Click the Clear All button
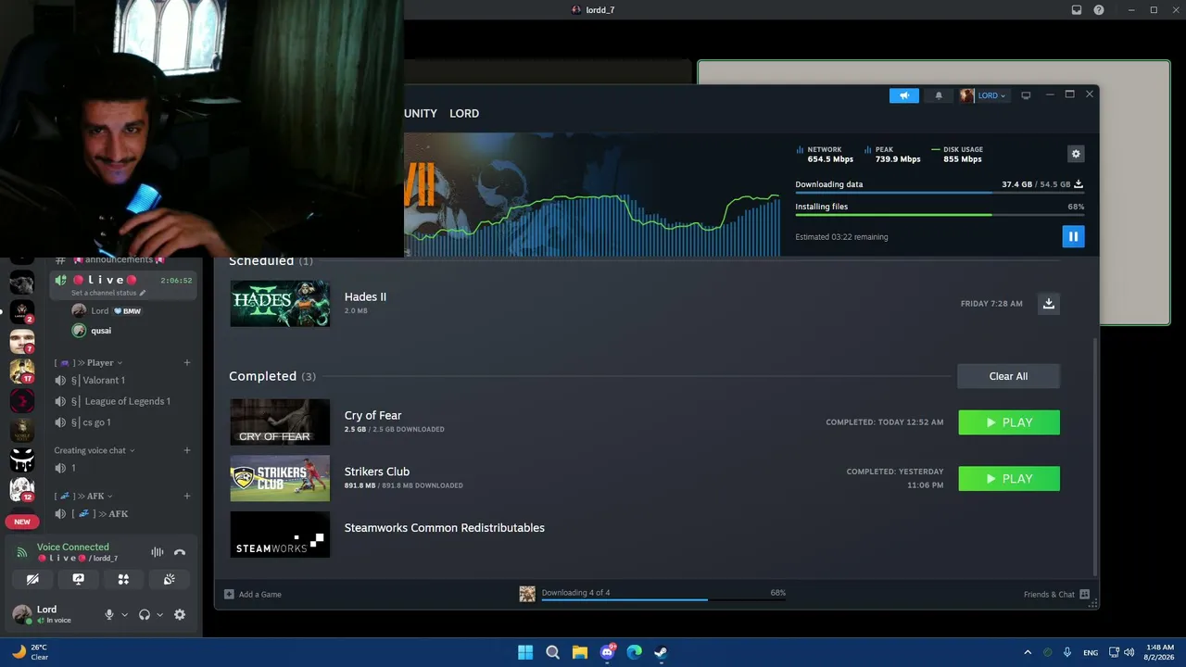 point(1008,376)
